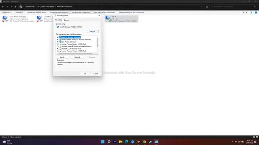
Task: Click Network Connections in the breadcrumb
Action: (65, 7)
